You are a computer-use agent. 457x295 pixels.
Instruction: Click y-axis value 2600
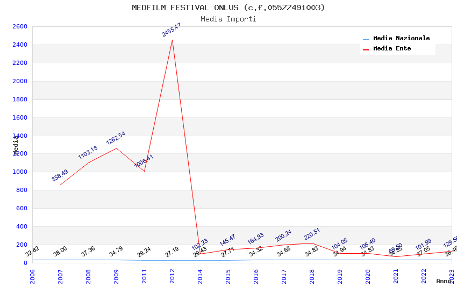click(x=20, y=26)
